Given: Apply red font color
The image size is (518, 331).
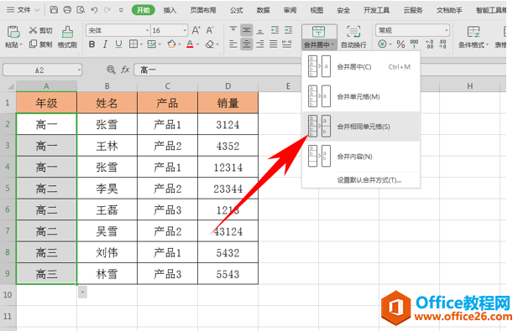Looking at the screenshot, I should coord(190,44).
